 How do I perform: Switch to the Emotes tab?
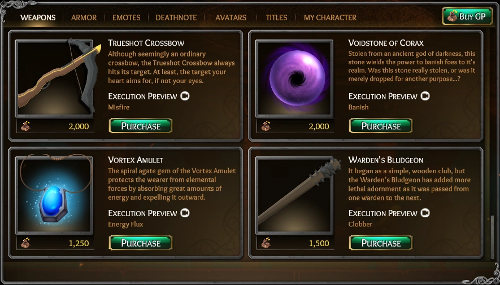[x=127, y=17]
